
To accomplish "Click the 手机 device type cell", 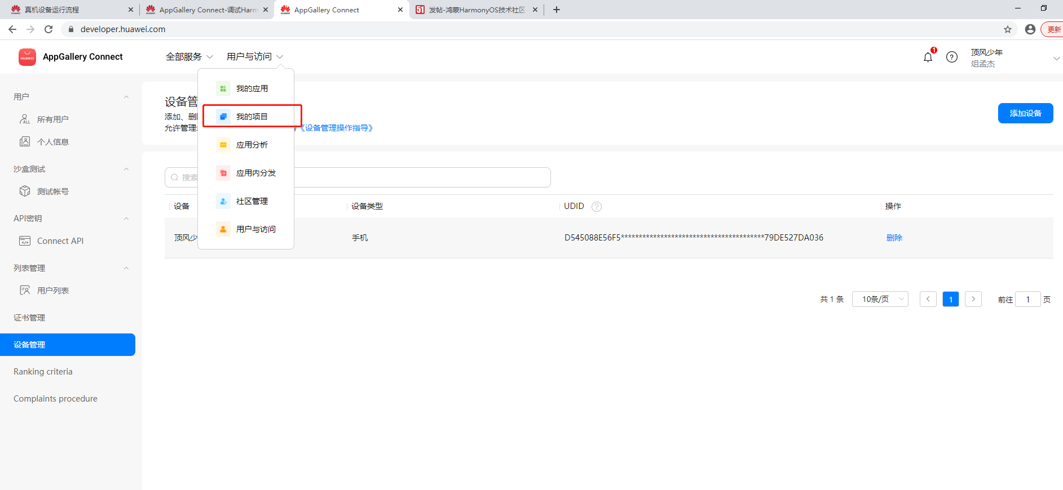I will (x=360, y=238).
